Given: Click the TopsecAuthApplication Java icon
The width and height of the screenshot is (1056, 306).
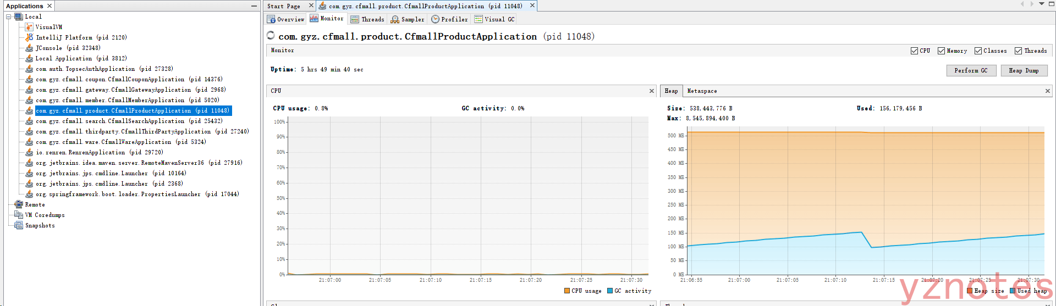Looking at the screenshot, I should [x=29, y=69].
